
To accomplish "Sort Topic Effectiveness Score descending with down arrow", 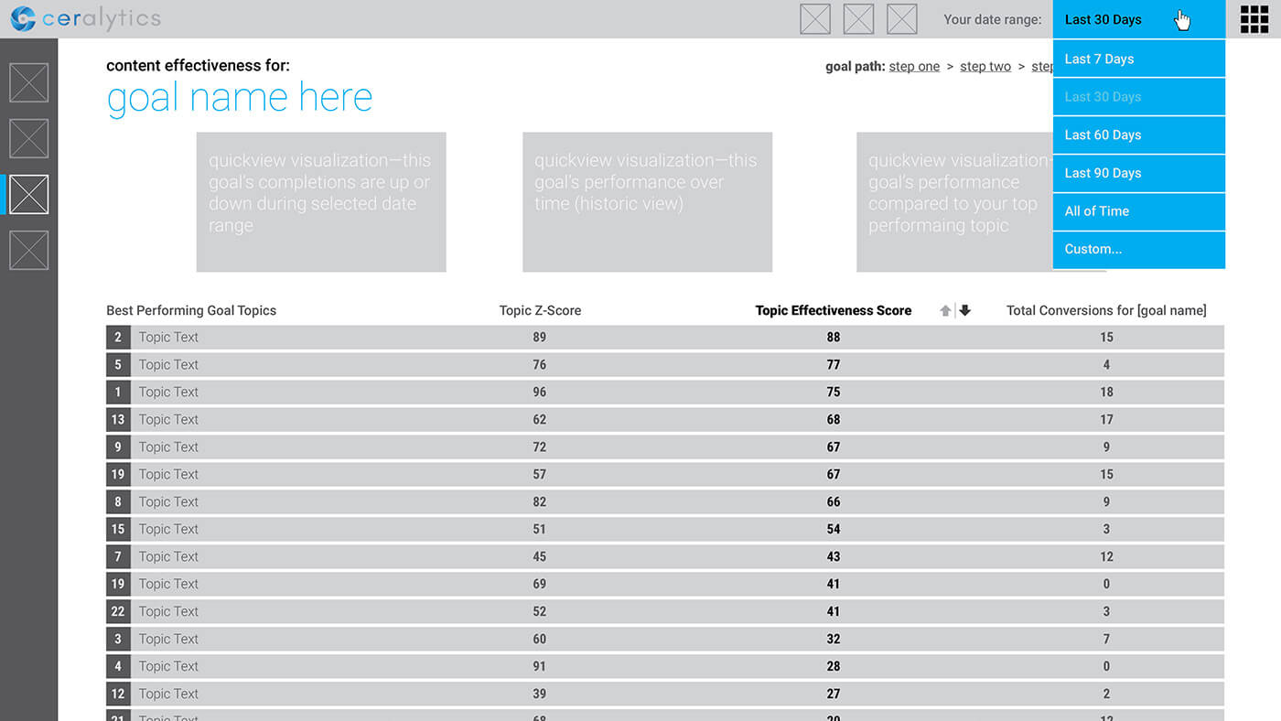I will click(964, 310).
